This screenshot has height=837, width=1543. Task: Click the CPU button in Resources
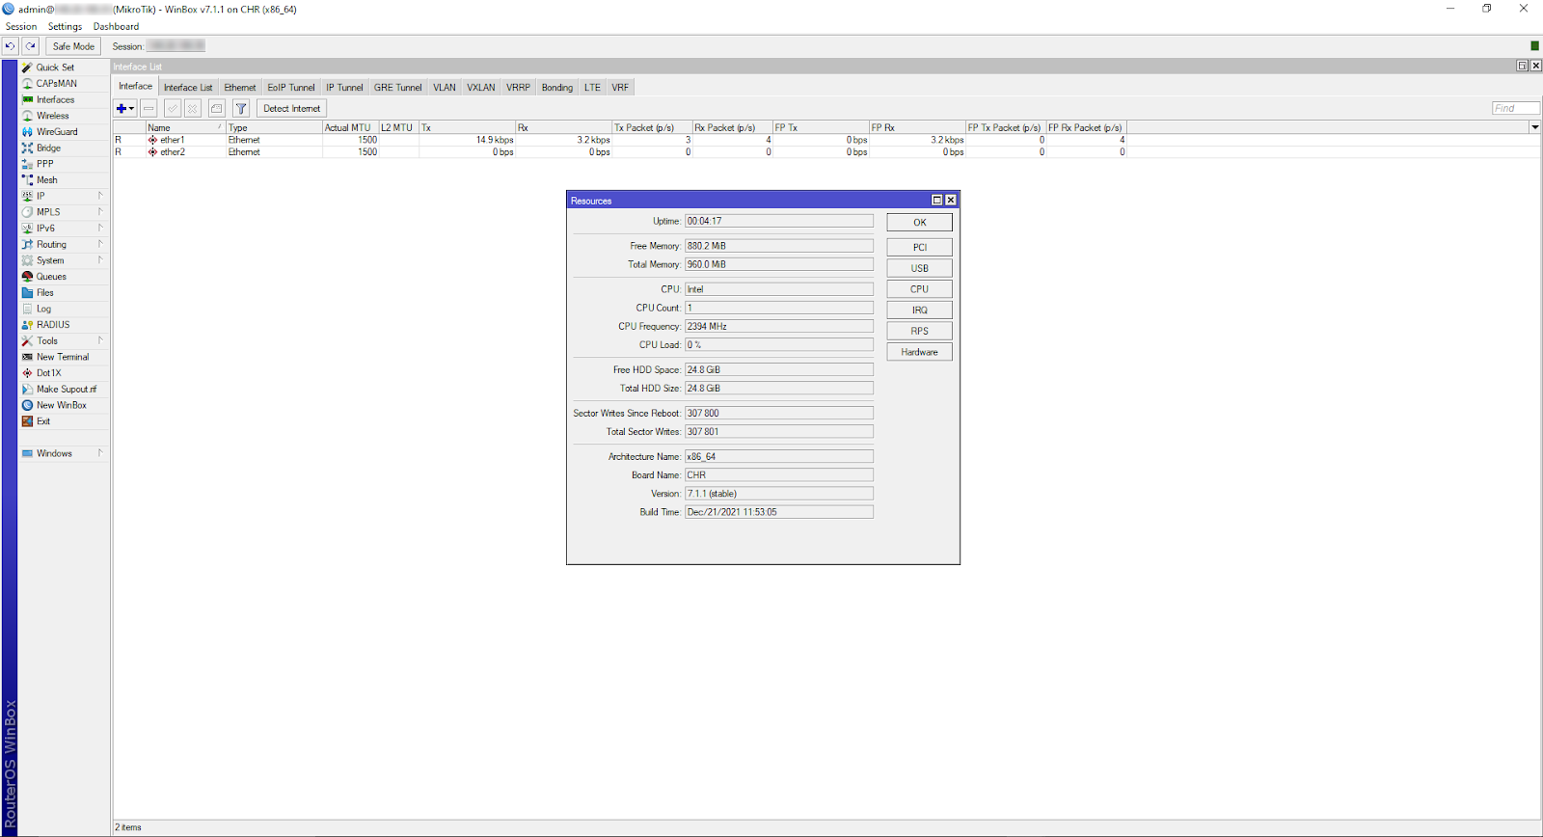919,289
